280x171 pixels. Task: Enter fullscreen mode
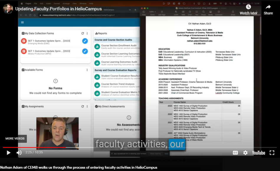pyautogui.click(x=272, y=153)
